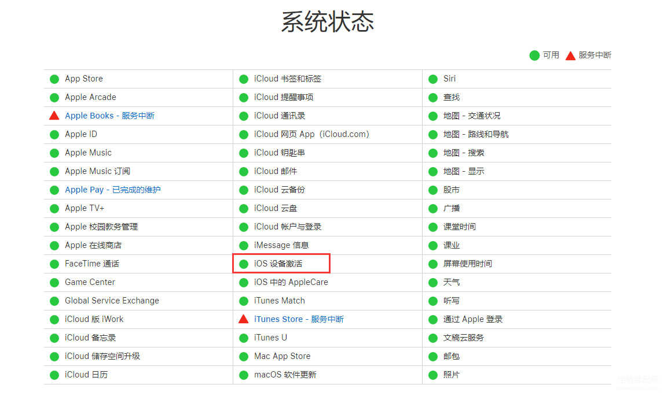This screenshot has height=396, width=664.
Task: Select the 地图 - 显示 entry
Action: click(464, 171)
